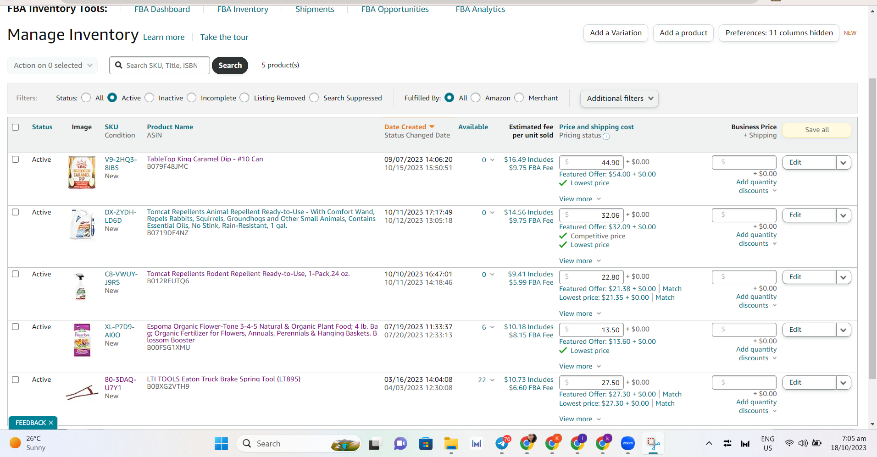This screenshot has width=877, height=457.
Task: Expand Add quantity discounts for LTI TOOLS row
Action: coord(756,406)
